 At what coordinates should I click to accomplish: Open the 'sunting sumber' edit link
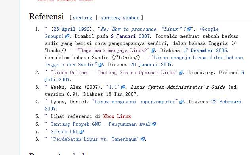120,18
